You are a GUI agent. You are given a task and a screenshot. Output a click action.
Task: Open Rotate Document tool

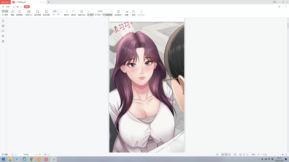tap(82, 13)
